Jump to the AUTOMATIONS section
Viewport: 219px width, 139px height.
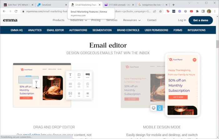(x=78, y=30)
